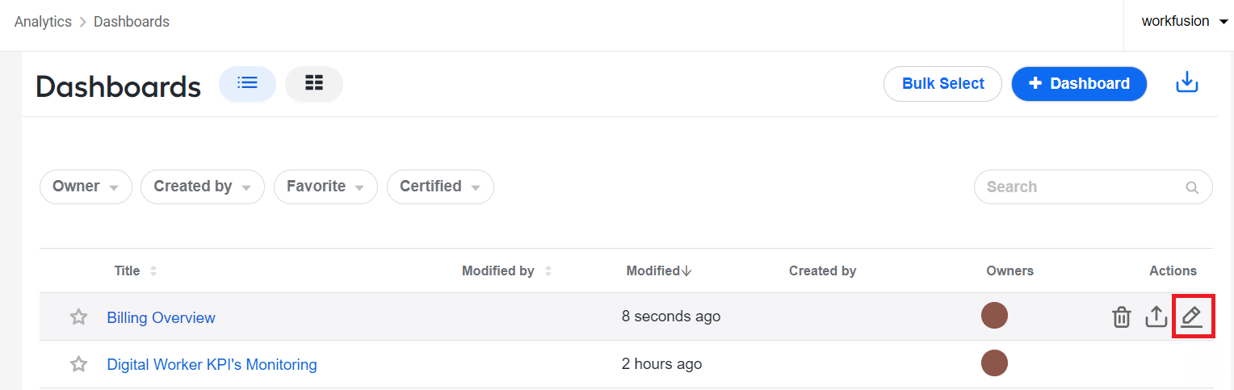Sort by Modified by column arrows
Image resolution: width=1234 pixels, height=390 pixels.
[x=548, y=271]
